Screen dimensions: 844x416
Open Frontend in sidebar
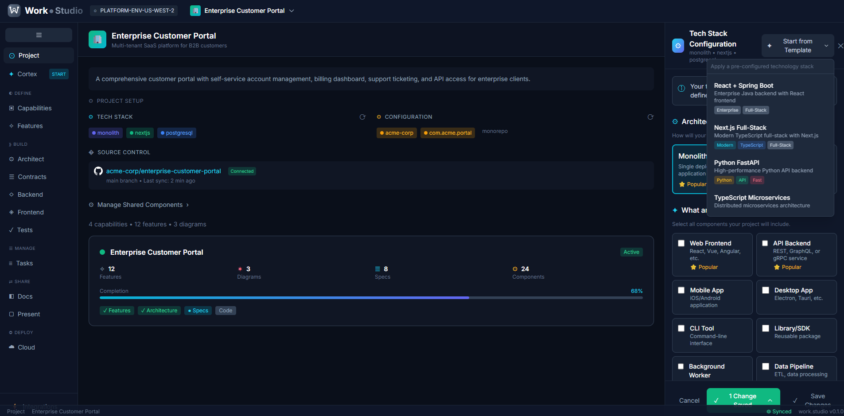pos(39,212)
